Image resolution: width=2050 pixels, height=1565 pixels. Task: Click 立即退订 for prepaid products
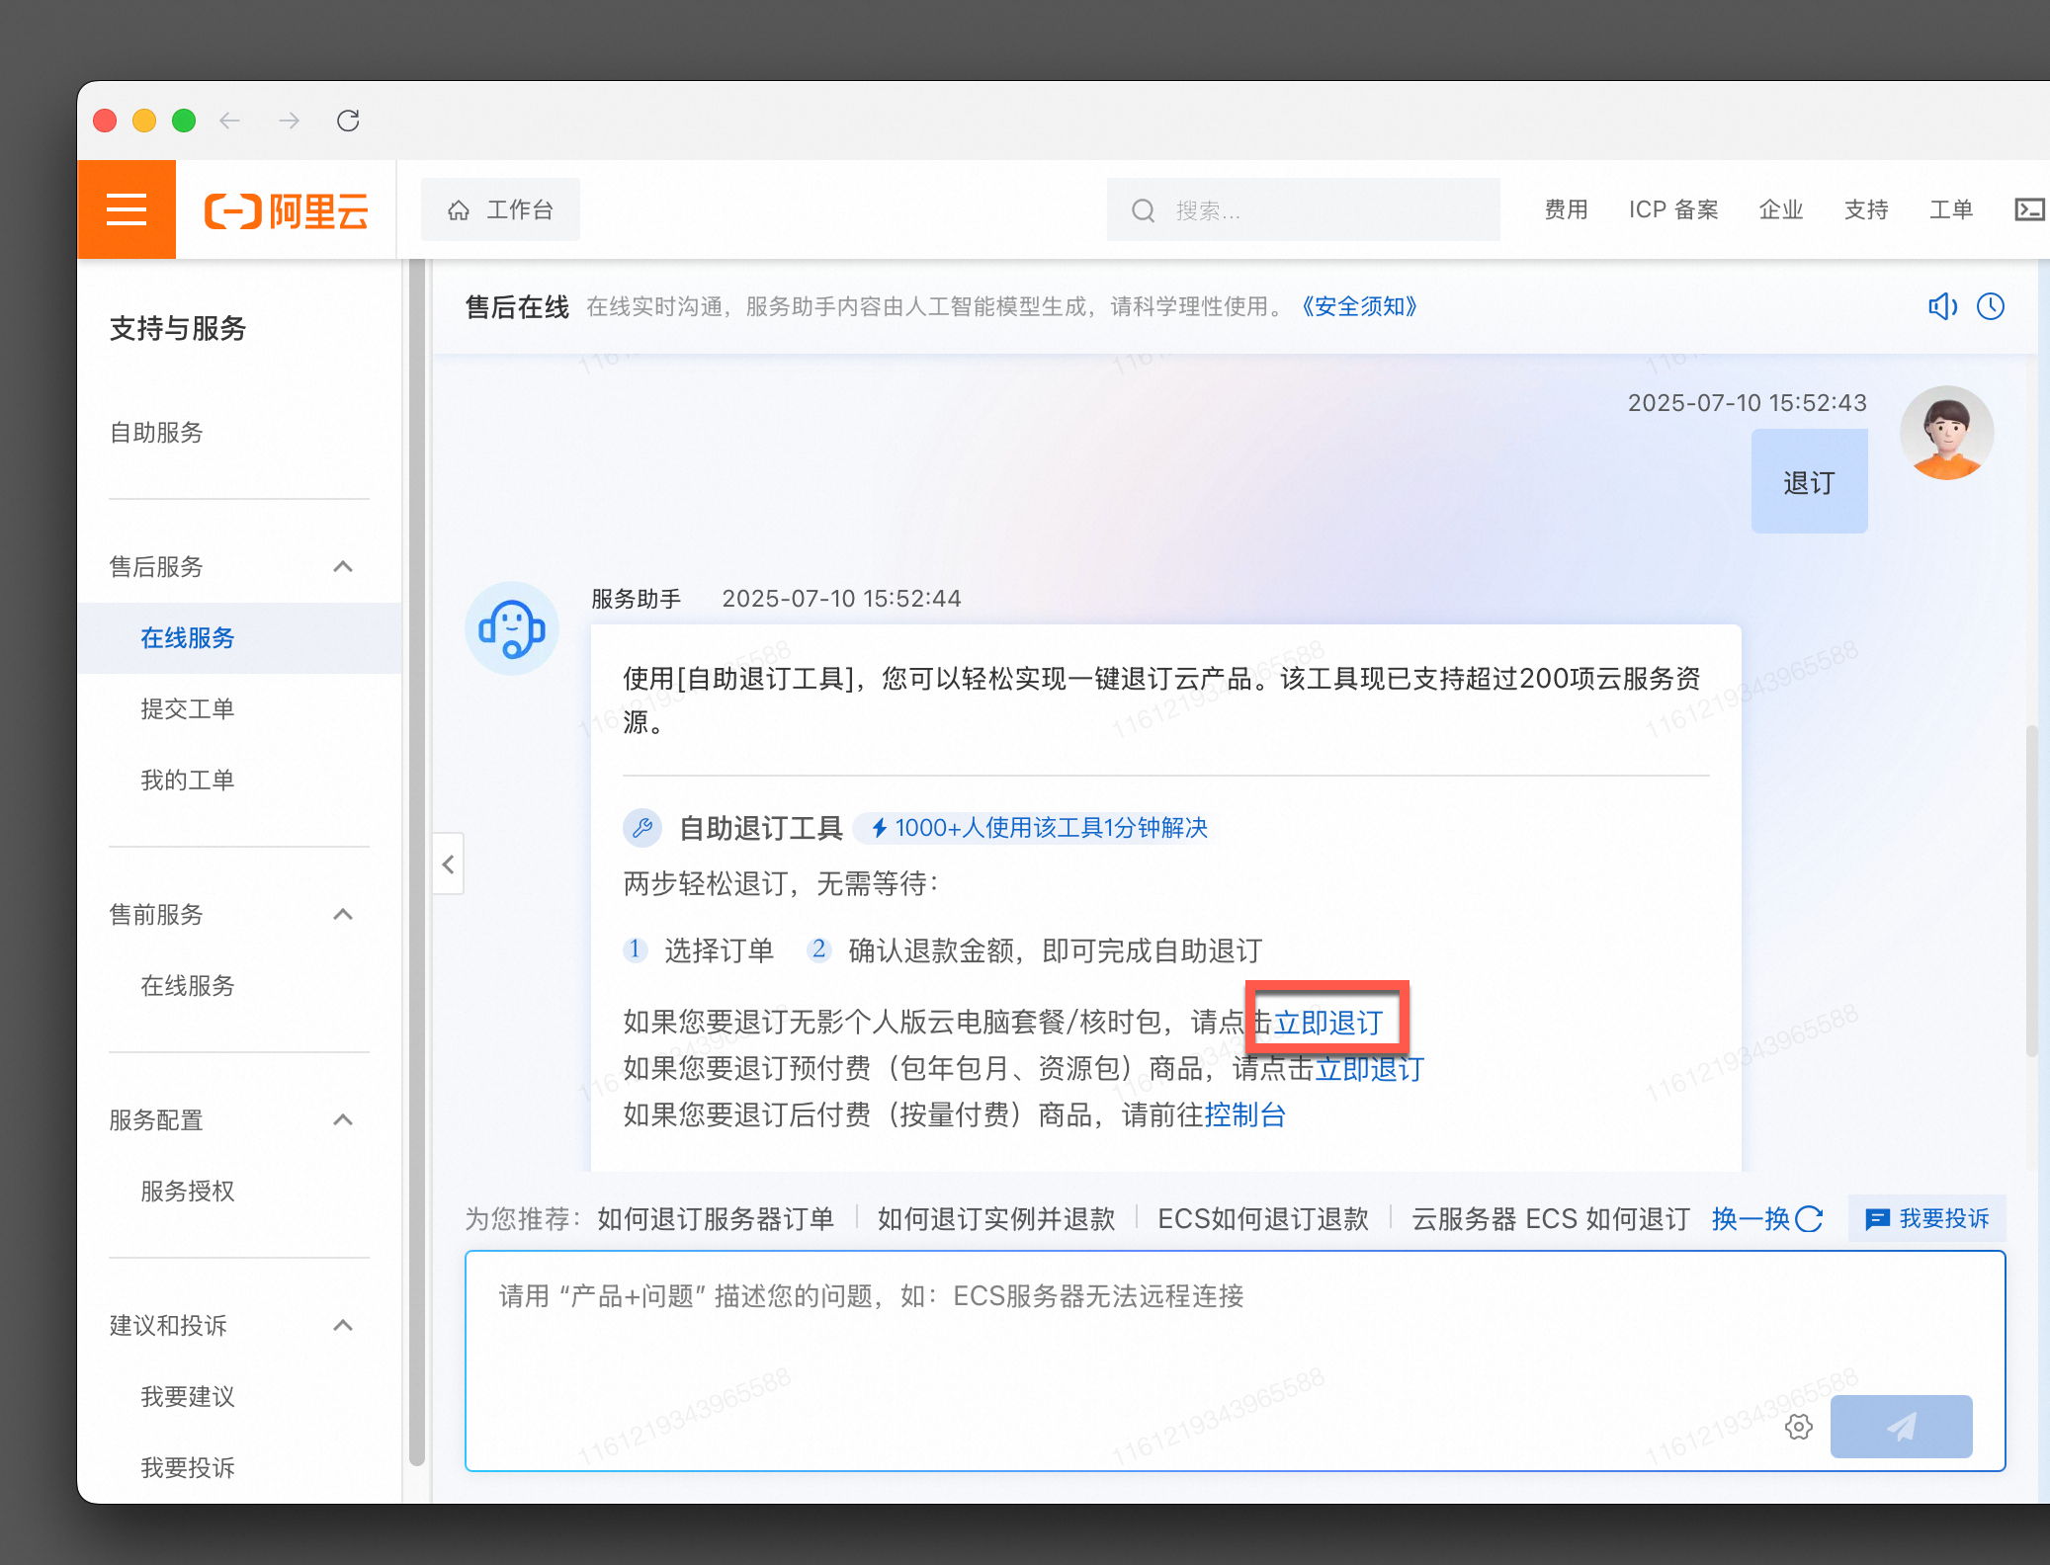pos(1369,1069)
